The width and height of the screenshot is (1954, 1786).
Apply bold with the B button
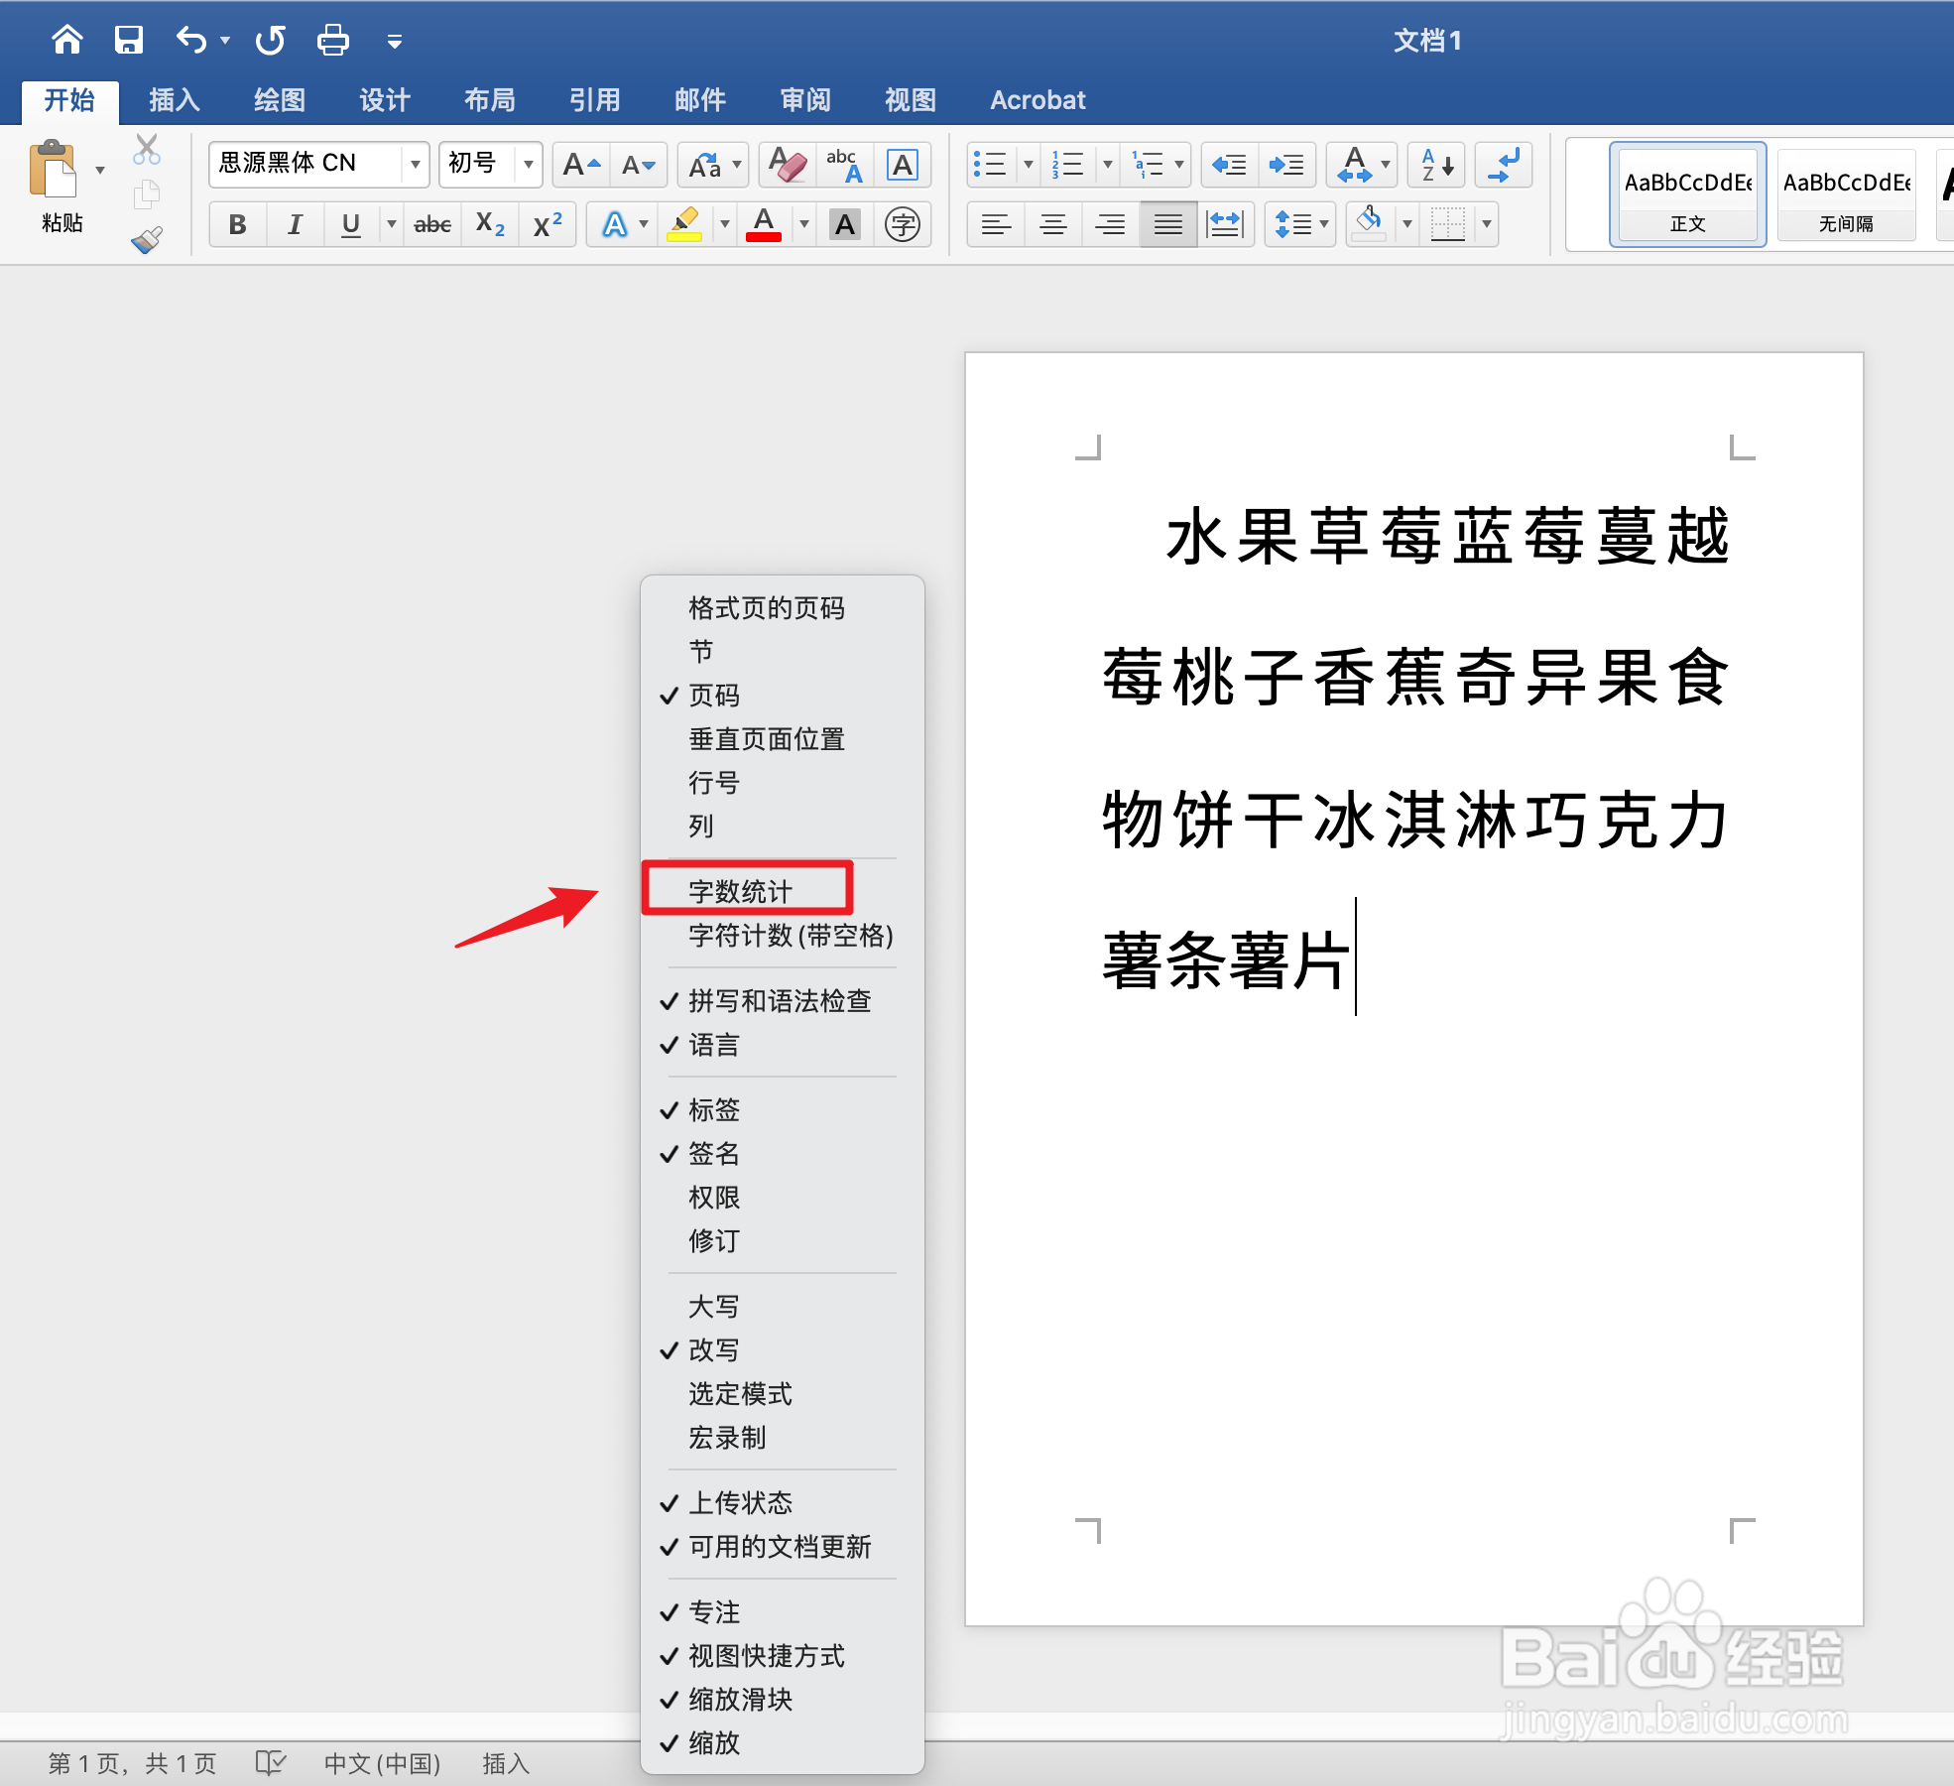[236, 224]
